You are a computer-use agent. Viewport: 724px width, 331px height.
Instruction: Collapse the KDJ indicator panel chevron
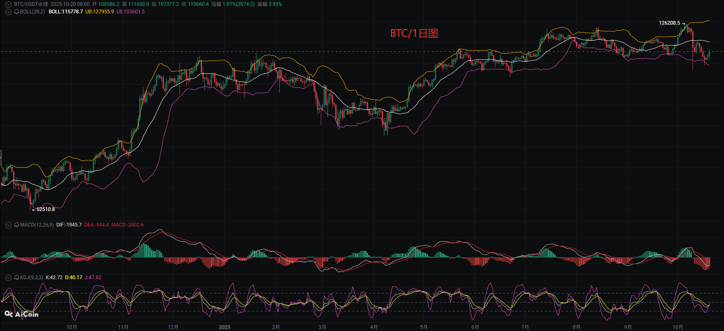(8, 278)
